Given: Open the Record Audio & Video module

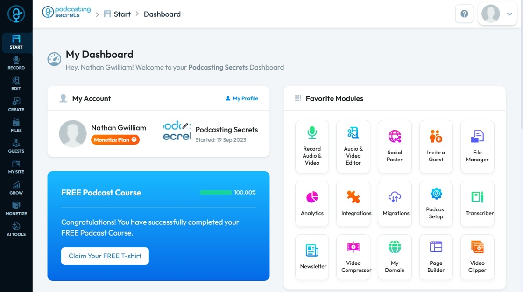Looking at the screenshot, I should [x=312, y=146].
